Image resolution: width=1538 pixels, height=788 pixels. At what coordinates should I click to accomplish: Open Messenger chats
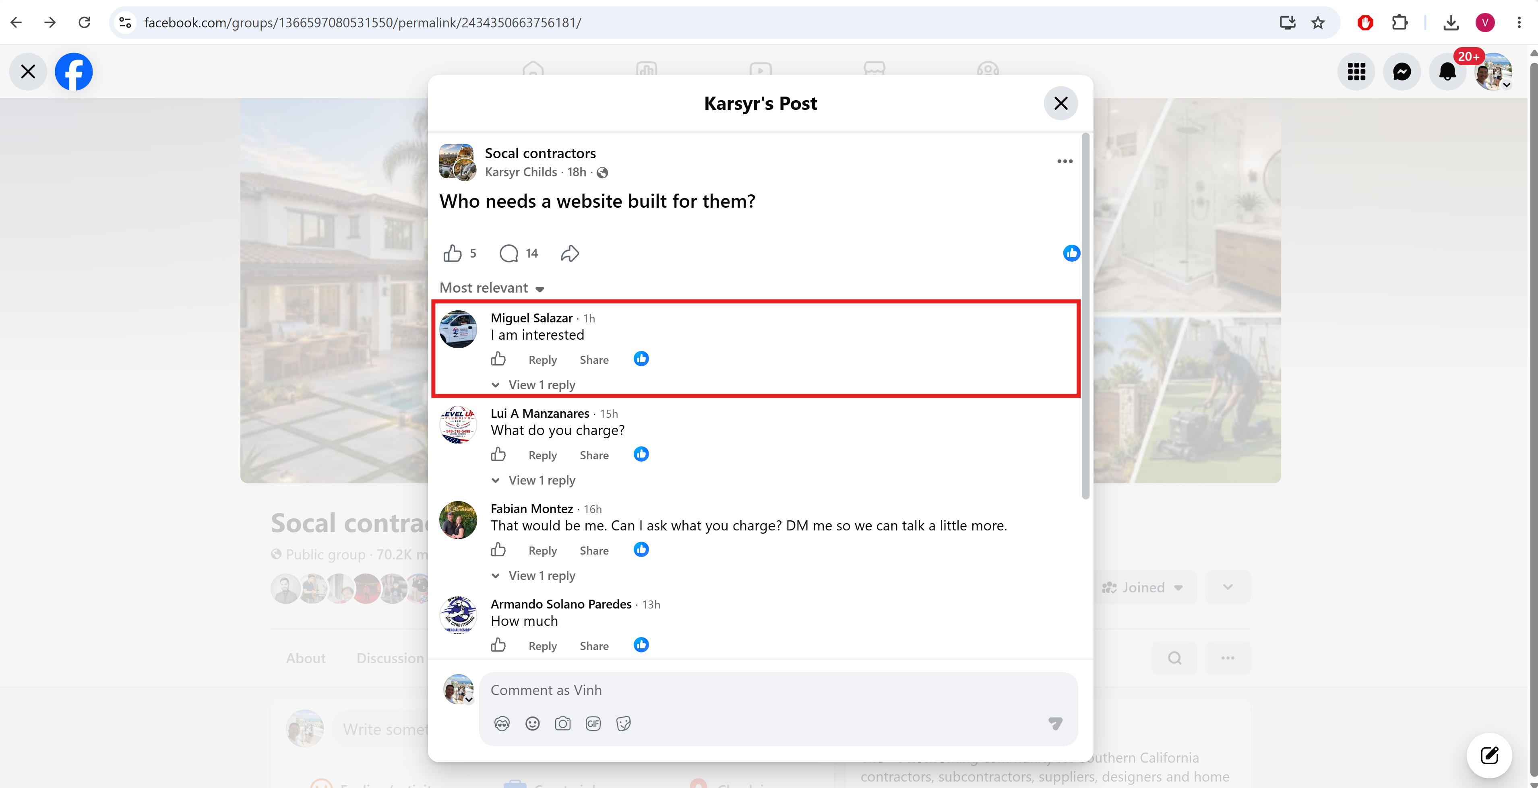point(1401,72)
